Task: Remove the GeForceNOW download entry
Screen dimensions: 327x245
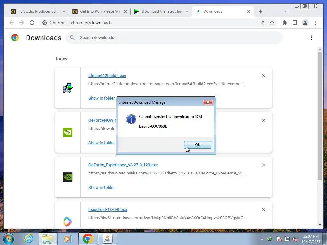Action: click(263, 120)
